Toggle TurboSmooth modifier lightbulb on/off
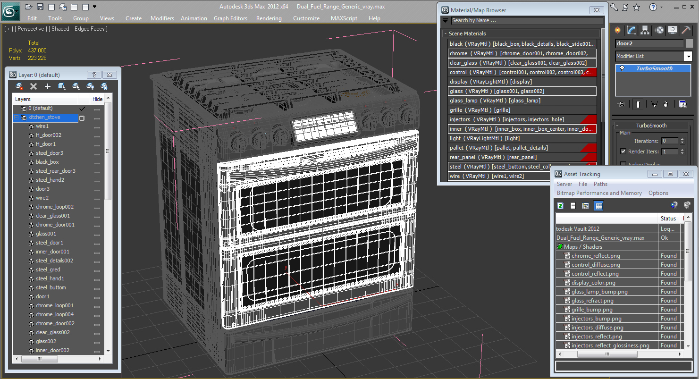The height and width of the screenshot is (379, 699). (x=622, y=68)
